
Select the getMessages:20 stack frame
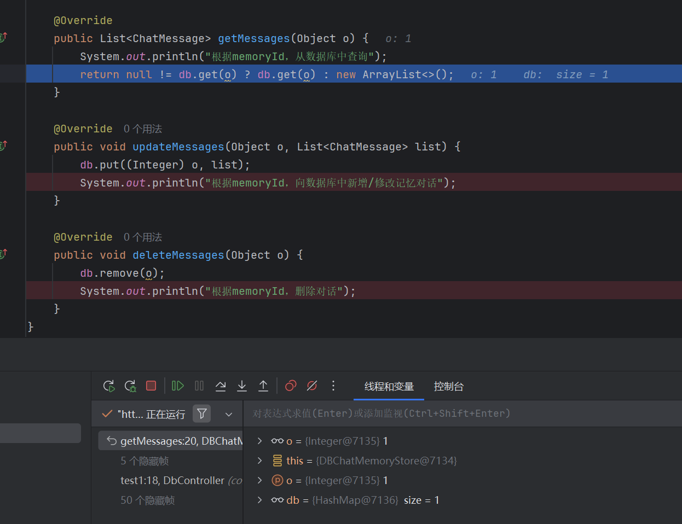[171, 441]
